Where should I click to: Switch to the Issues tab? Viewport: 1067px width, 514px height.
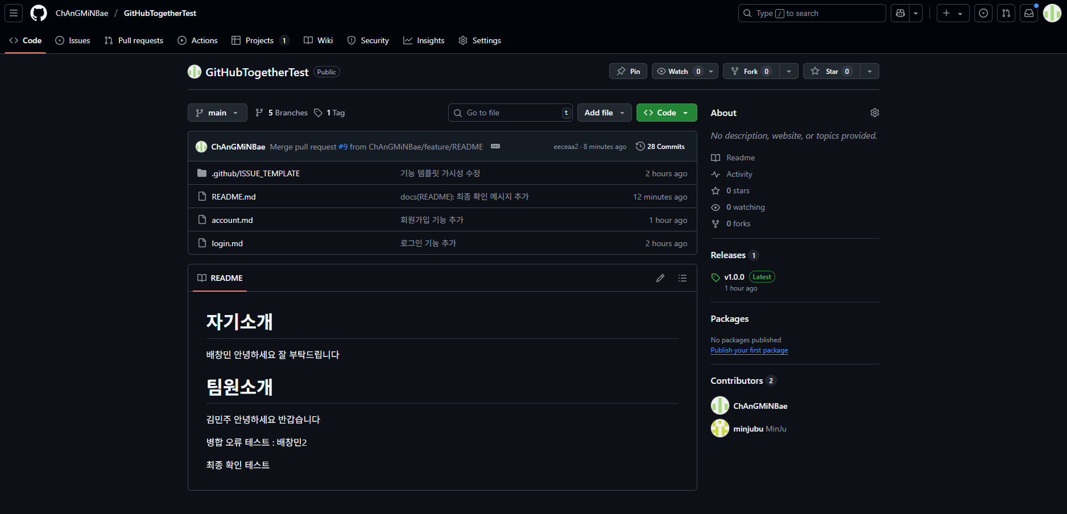tap(73, 40)
